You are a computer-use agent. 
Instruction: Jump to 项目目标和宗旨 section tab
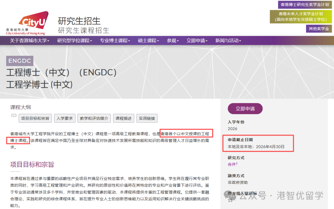[35, 118]
